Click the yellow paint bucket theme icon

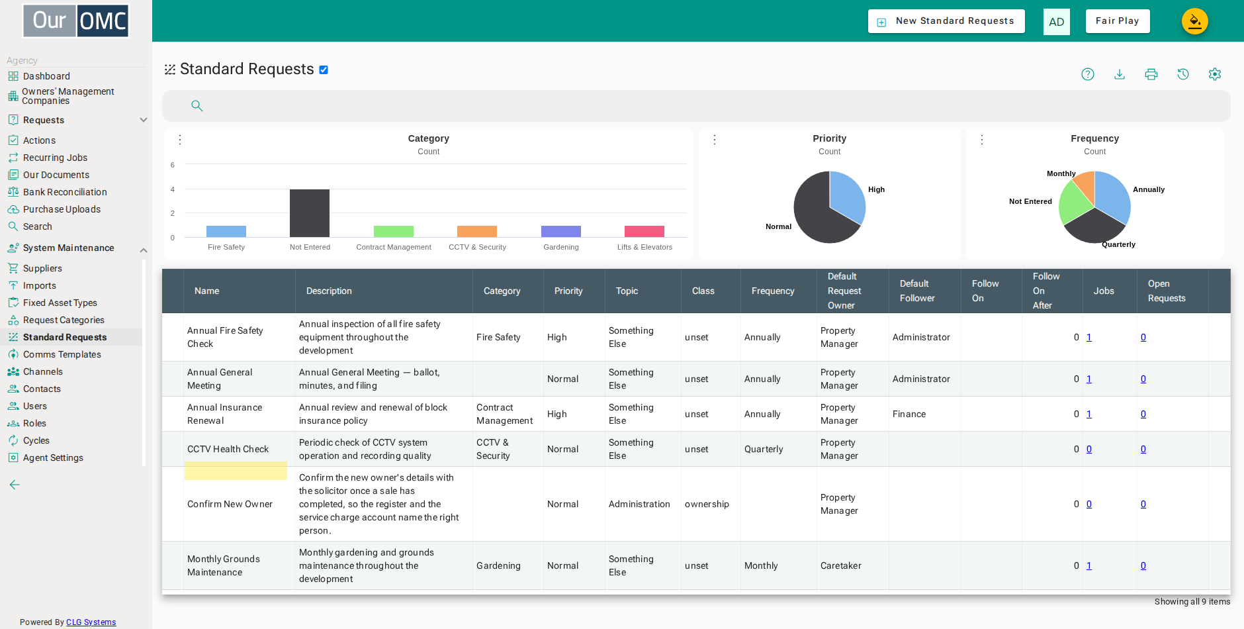pyautogui.click(x=1195, y=21)
